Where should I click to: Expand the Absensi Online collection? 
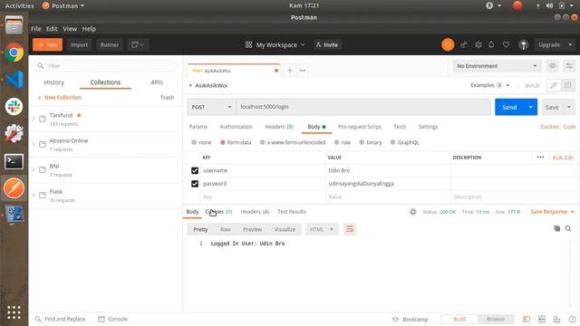[x=34, y=145]
